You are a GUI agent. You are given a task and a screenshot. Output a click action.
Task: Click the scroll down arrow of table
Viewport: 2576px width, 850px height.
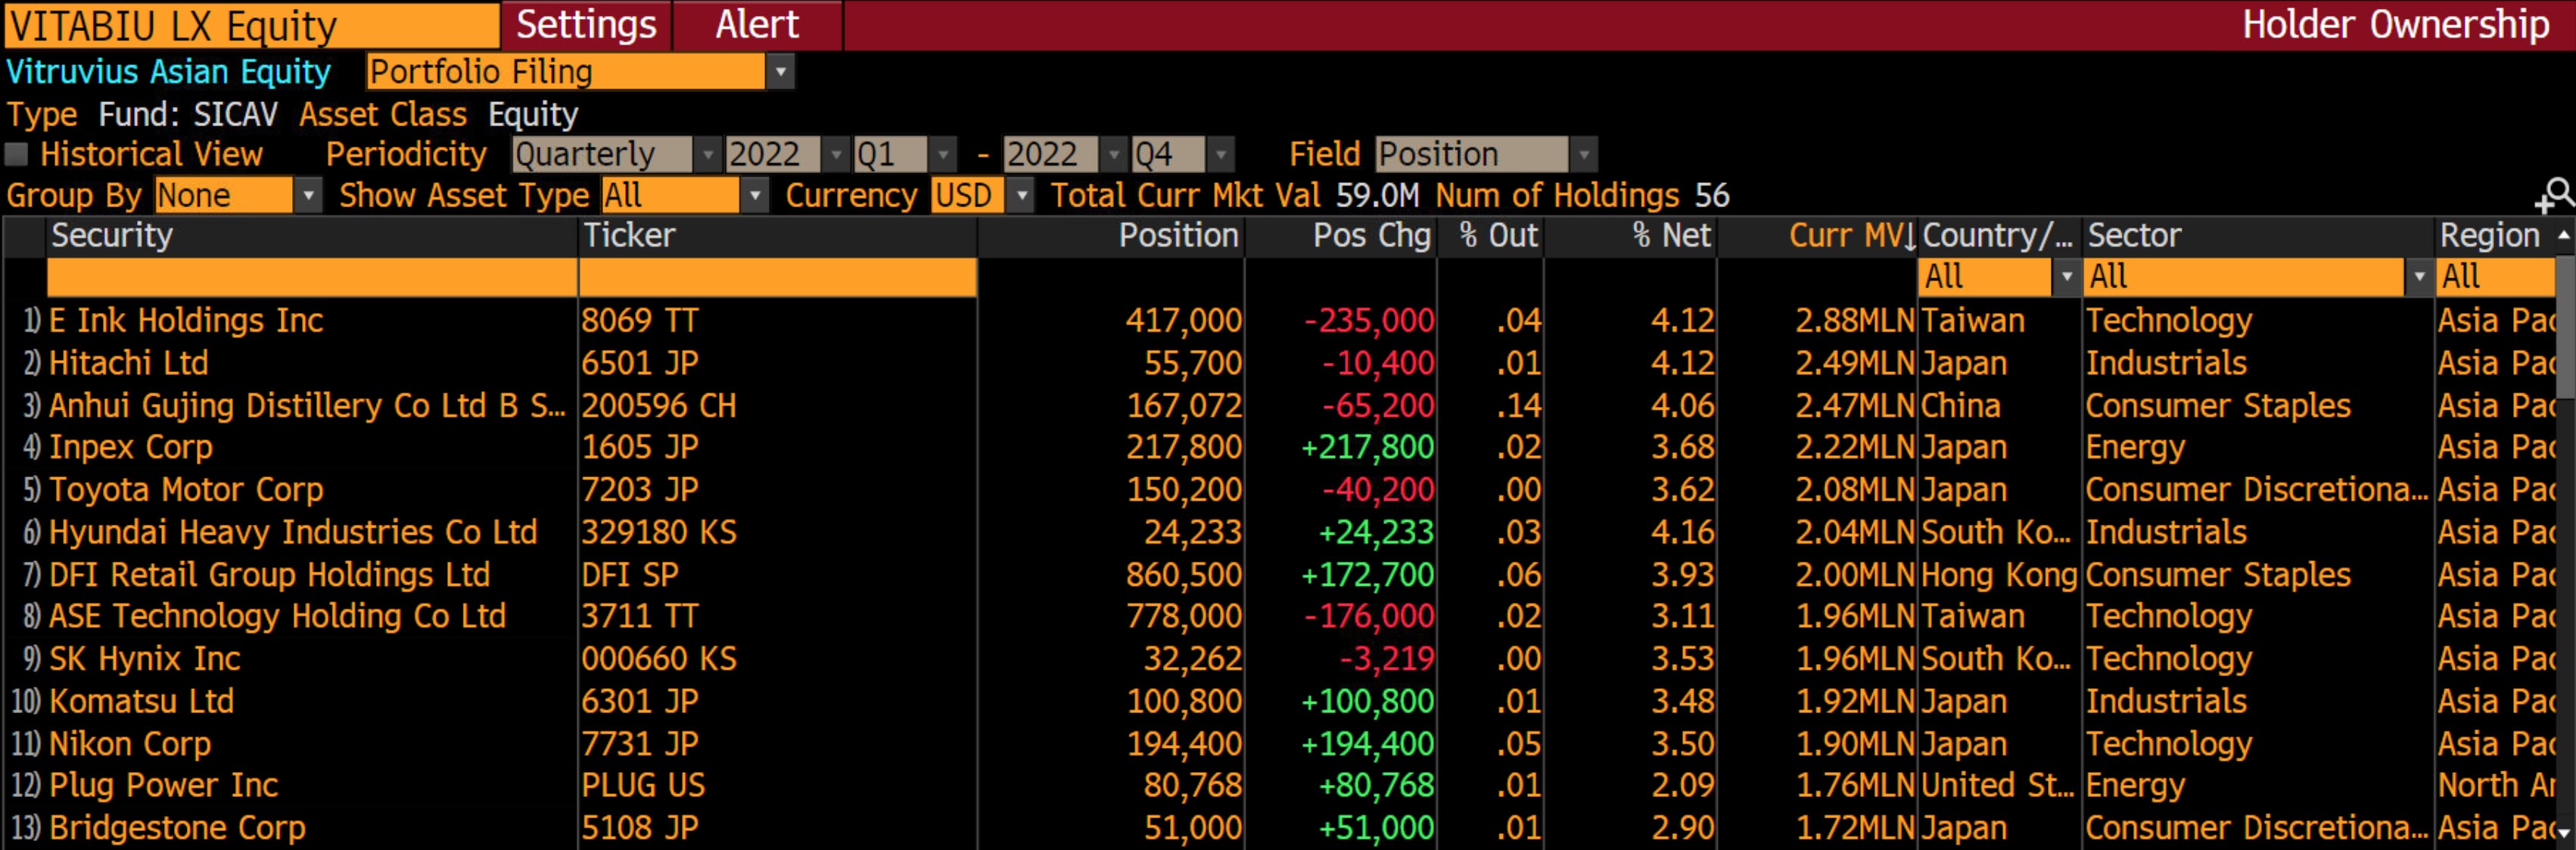tap(2565, 831)
